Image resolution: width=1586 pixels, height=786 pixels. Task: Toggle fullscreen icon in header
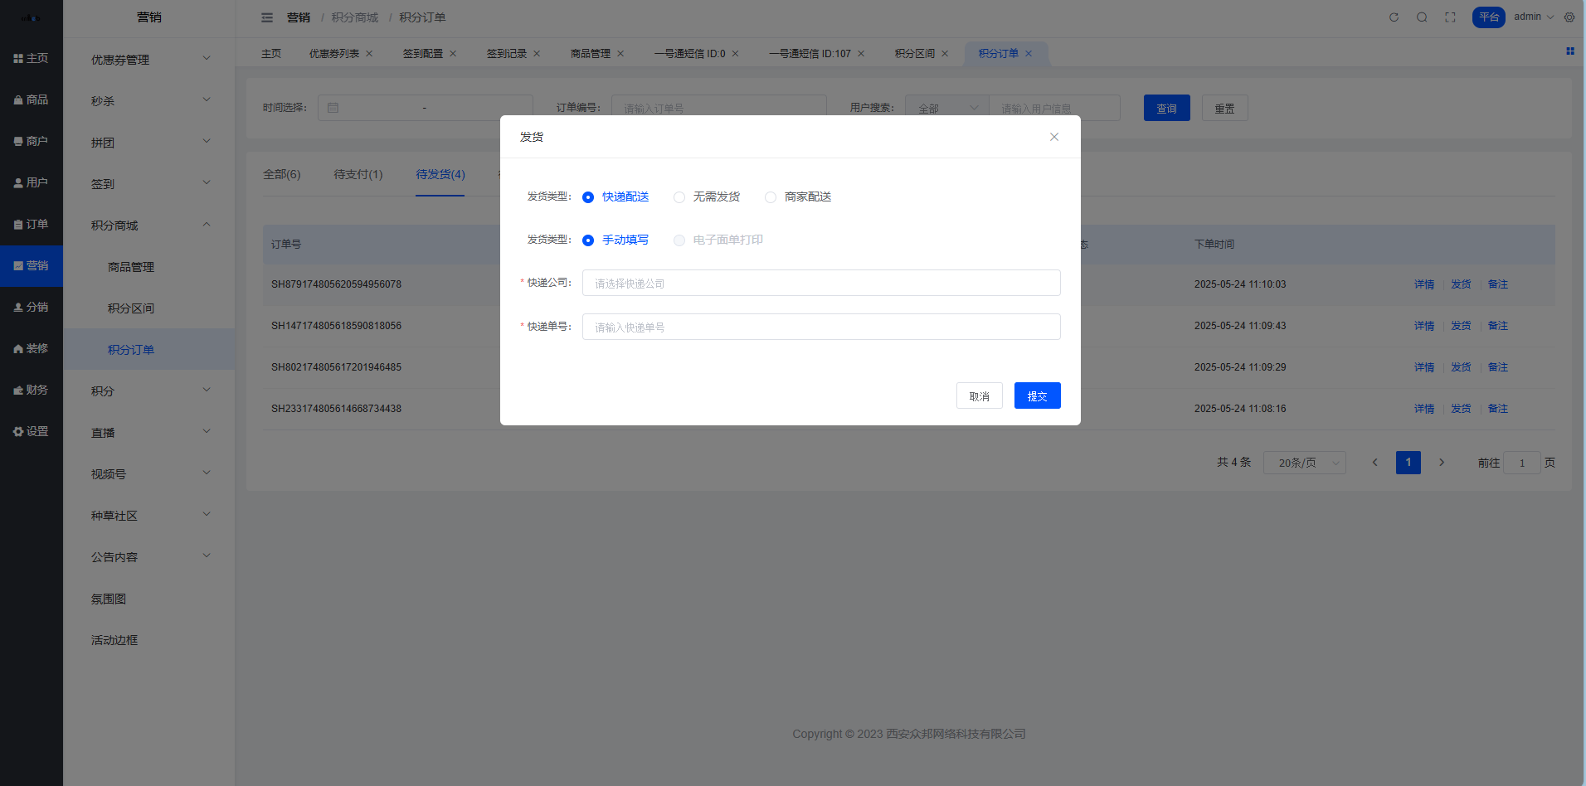(x=1450, y=17)
